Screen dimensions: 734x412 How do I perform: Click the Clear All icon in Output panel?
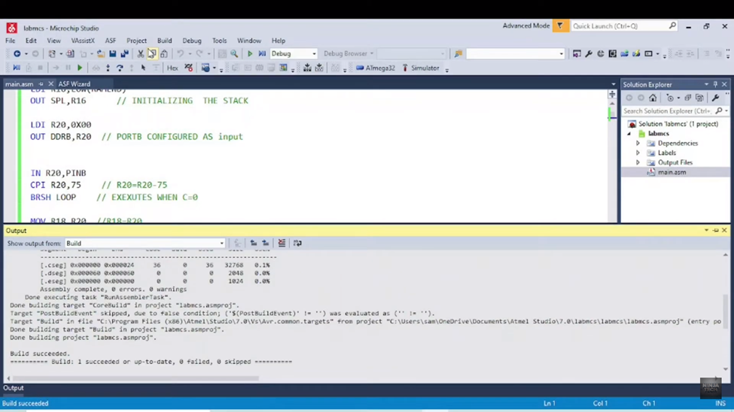click(x=282, y=243)
